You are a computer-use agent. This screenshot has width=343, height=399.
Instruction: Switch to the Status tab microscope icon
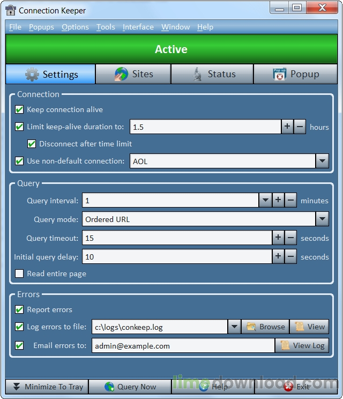click(x=197, y=74)
